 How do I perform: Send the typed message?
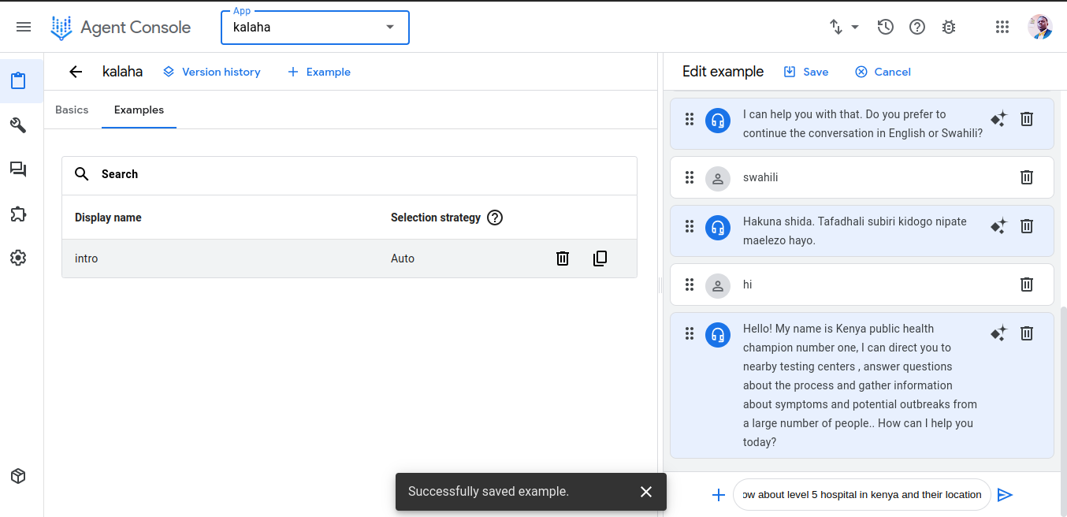(1005, 495)
